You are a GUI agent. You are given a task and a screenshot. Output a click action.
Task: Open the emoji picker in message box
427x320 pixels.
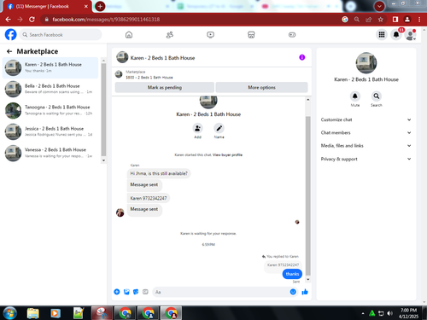point(293,292)
